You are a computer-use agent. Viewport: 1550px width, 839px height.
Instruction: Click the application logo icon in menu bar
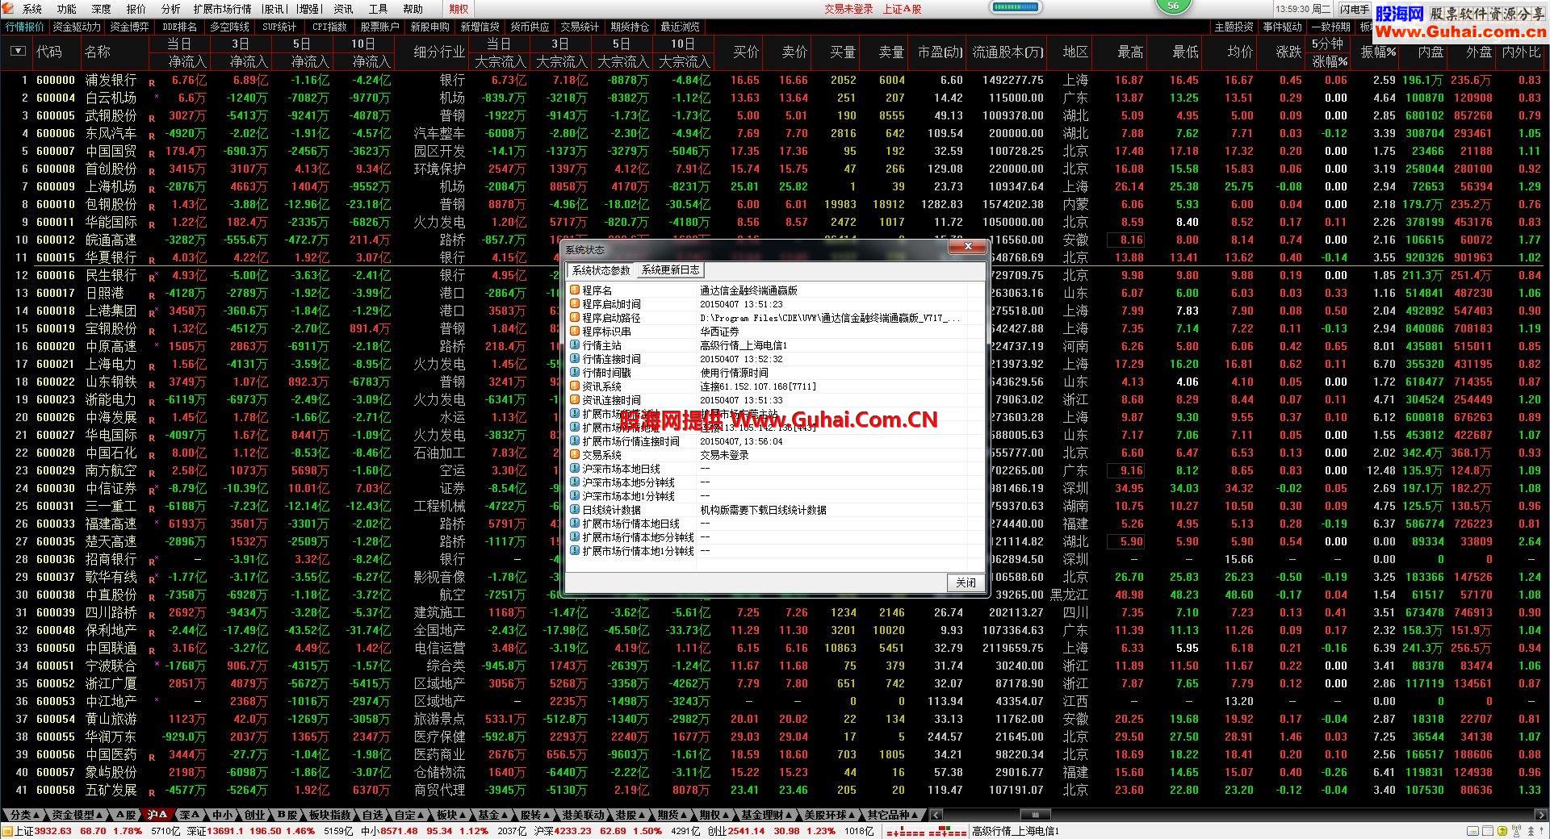[x=9, y=9]
